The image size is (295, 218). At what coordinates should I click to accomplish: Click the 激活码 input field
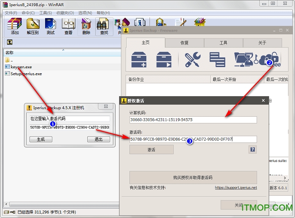point(193,139)
